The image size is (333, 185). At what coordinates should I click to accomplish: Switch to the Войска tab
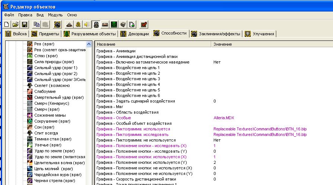click(x=16, y=34)
